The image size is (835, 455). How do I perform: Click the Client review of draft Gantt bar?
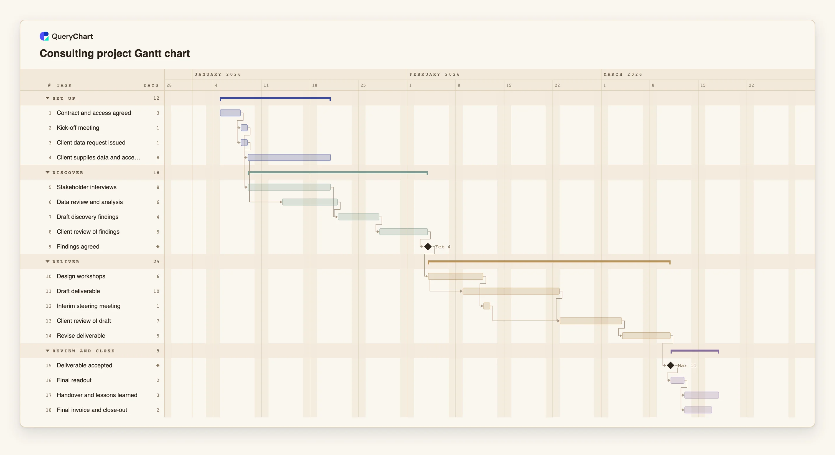coord(591,321)
